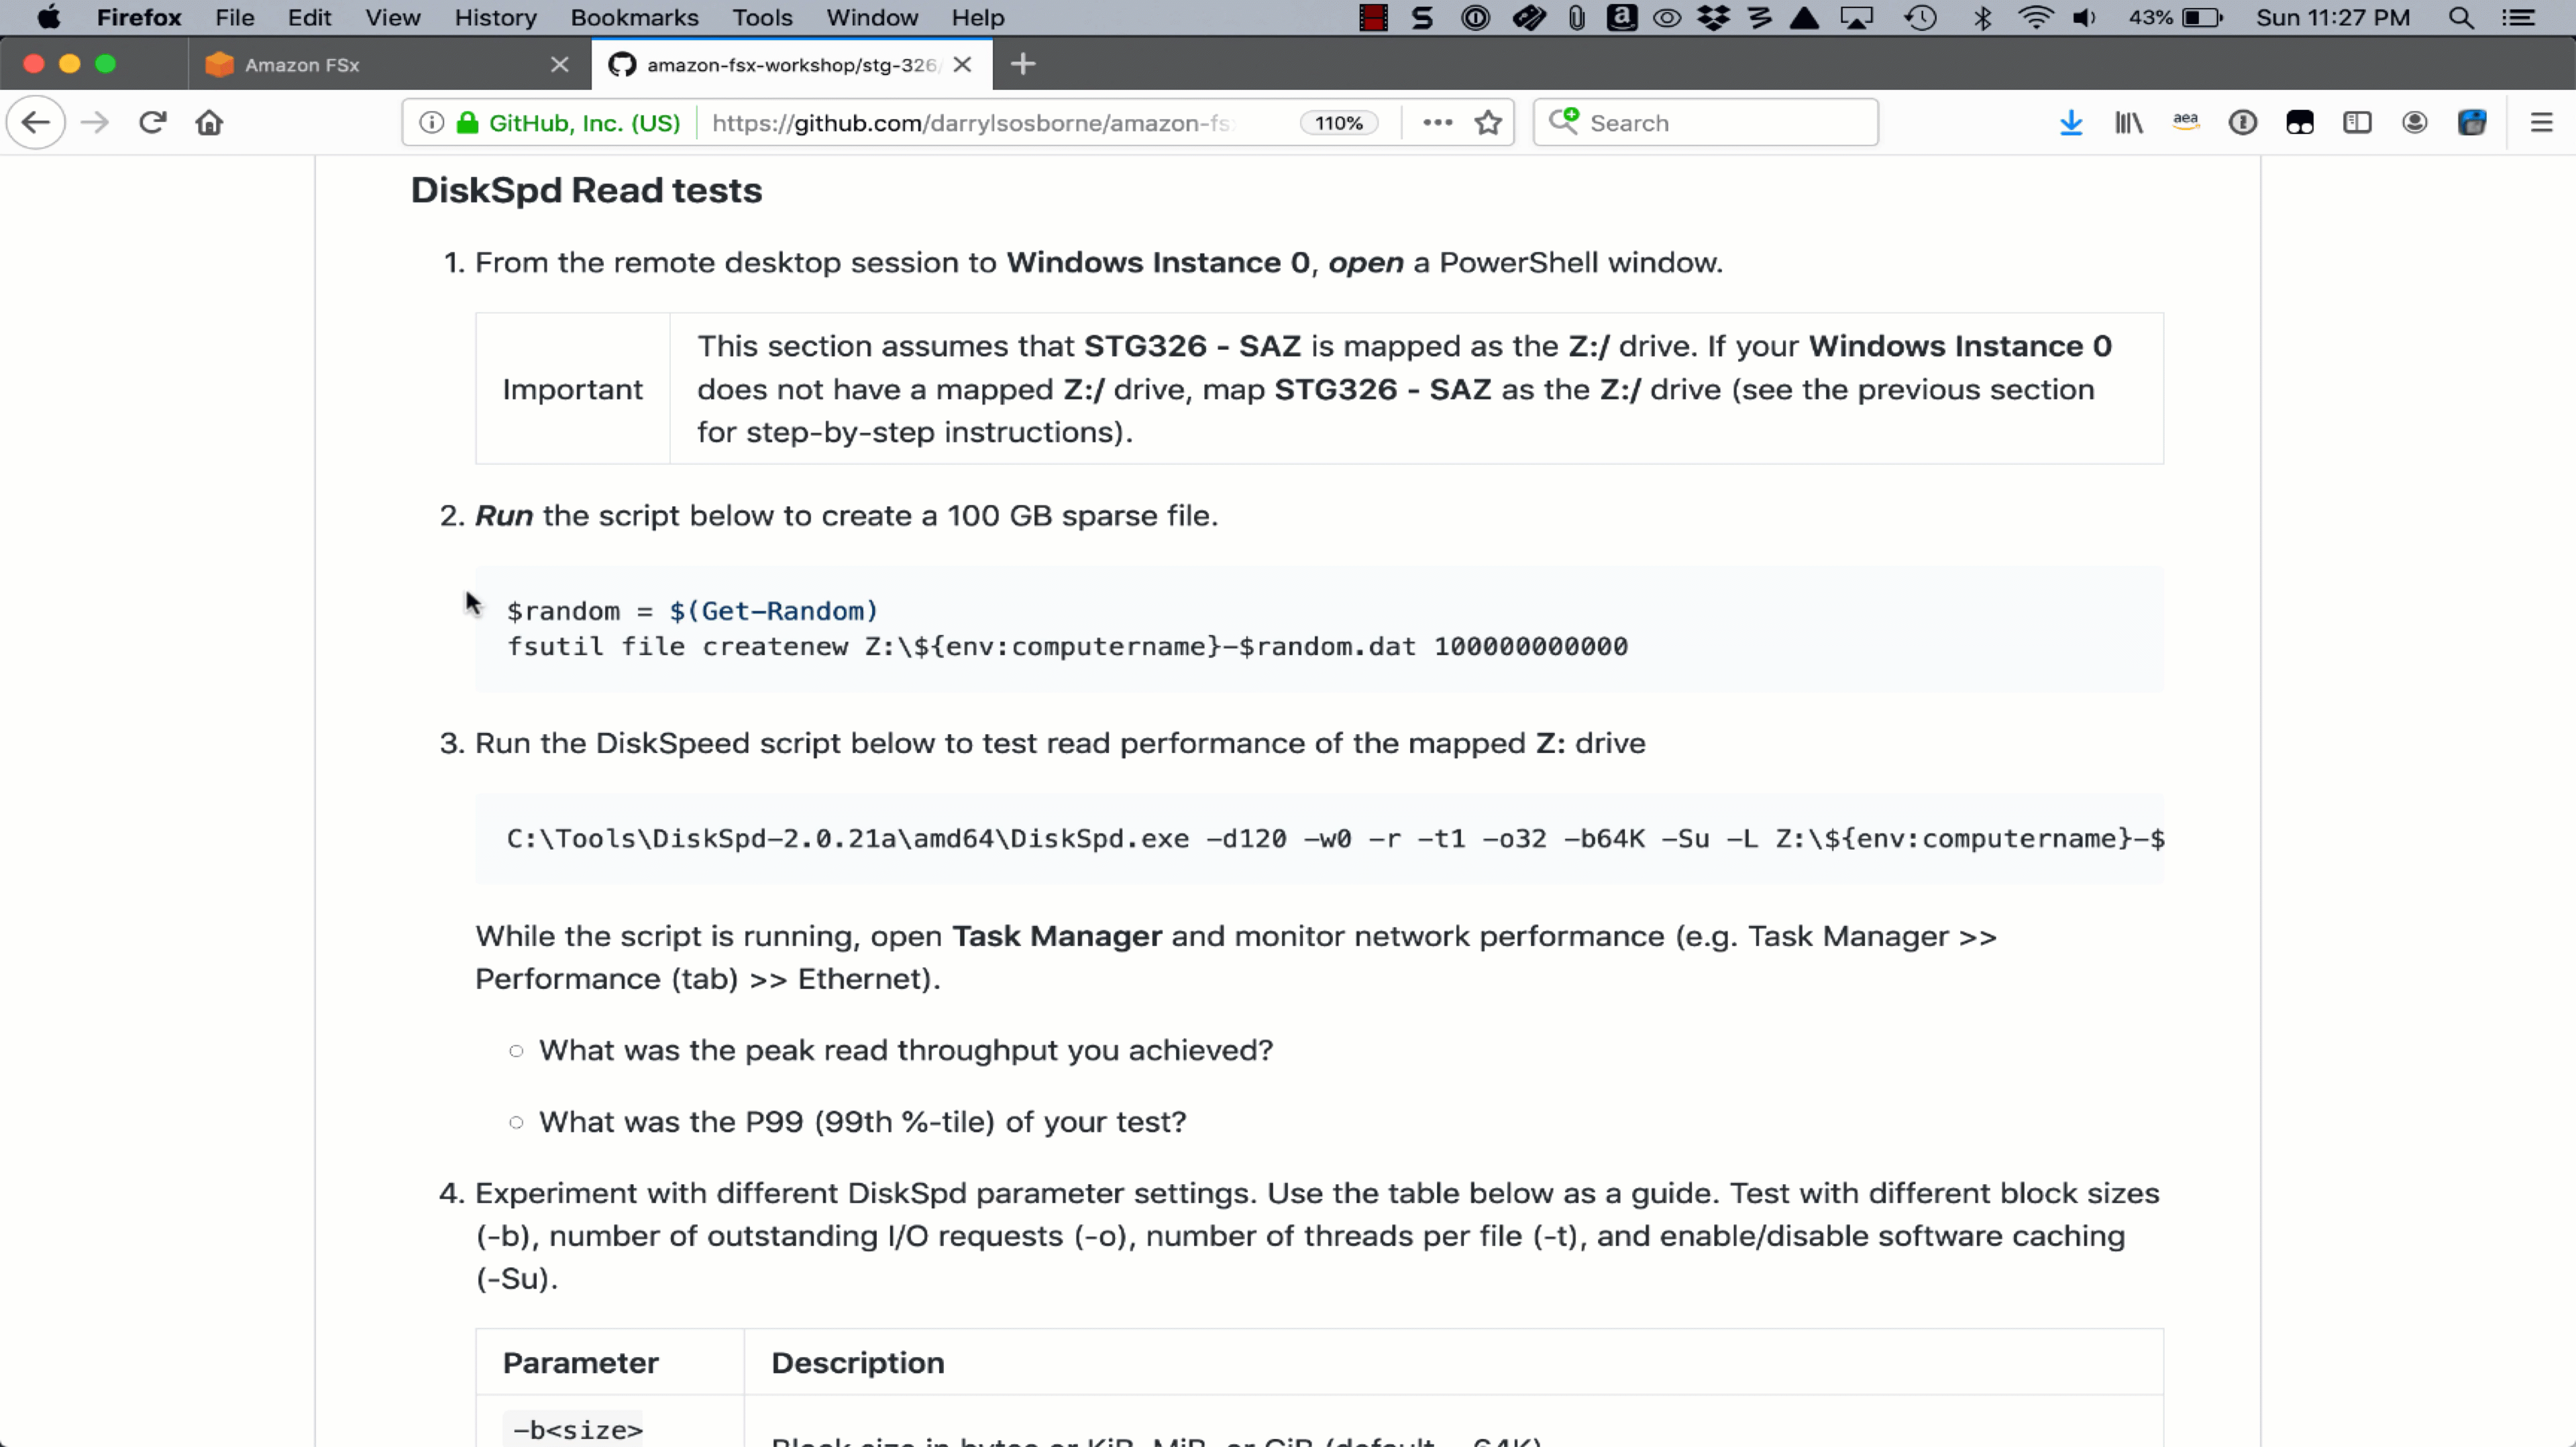Open the History menu
2576x1447 pixels.
[x=495, y=17]
